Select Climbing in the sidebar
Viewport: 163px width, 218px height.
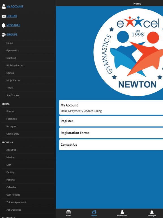pos(28,58)
